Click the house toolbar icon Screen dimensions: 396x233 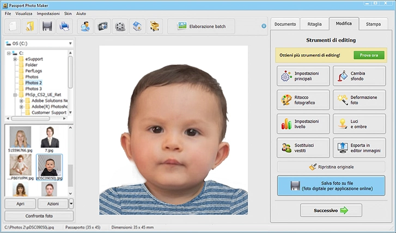(x=137, y=26)
